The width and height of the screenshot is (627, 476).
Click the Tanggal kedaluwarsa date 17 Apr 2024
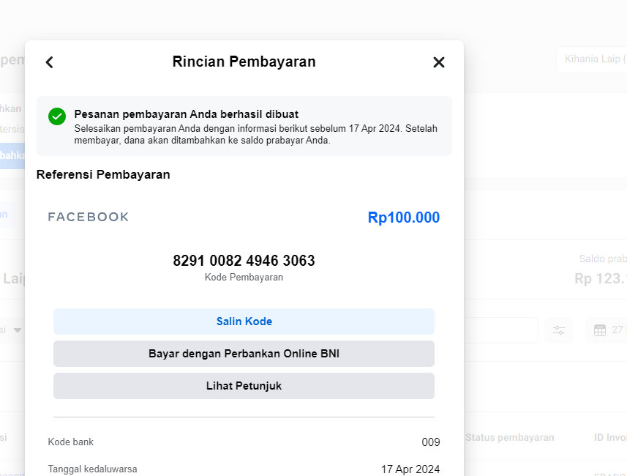pos(410,469)
